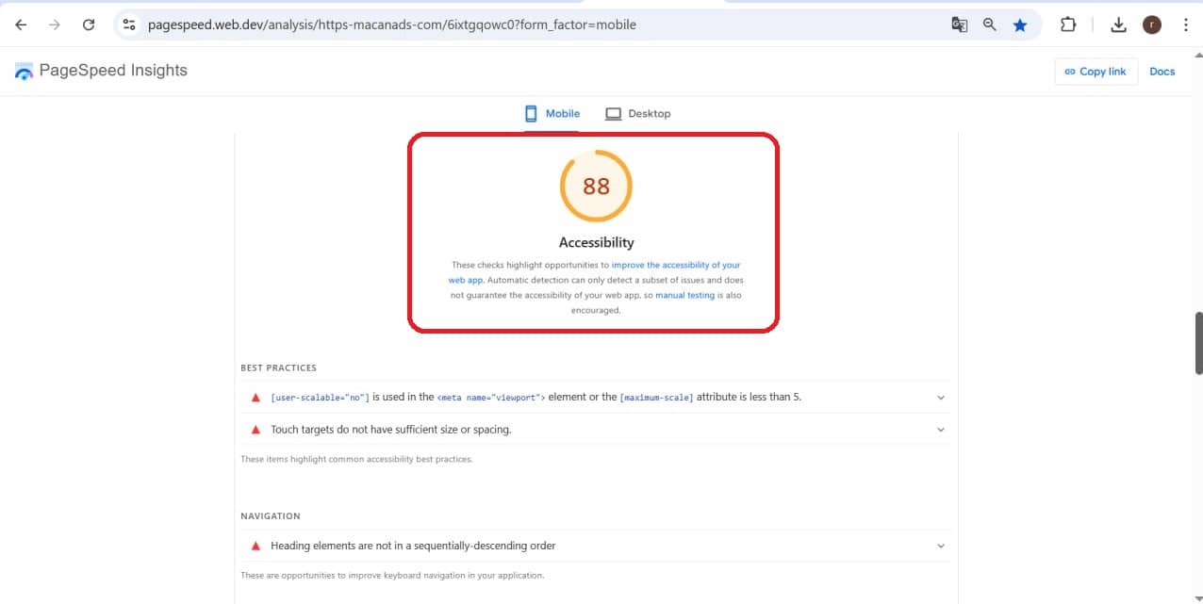Screen dimensions: 1203x604
Task: Click the zoom lens icon in the toolbar
Action: coord(989,24)
